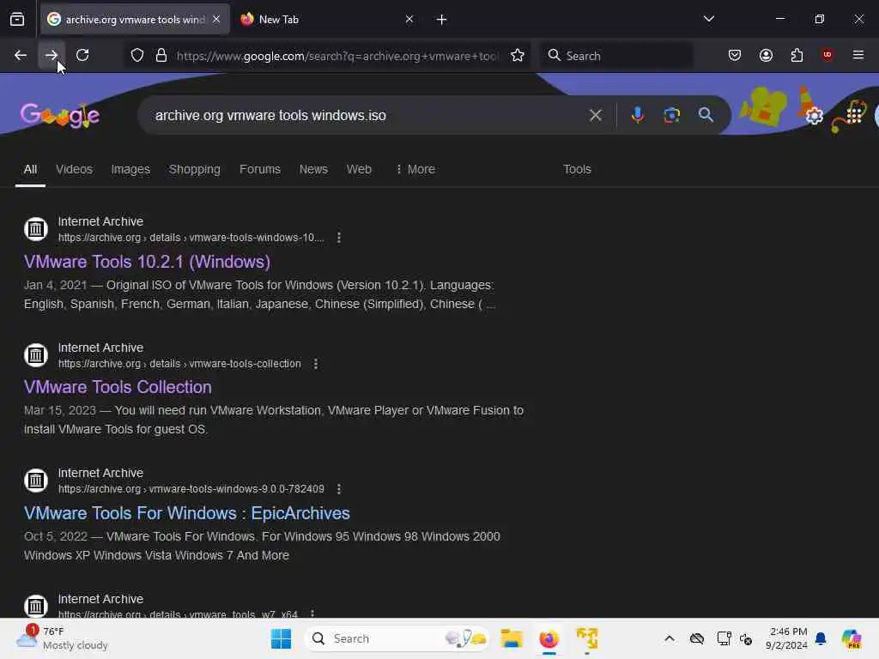The image size is (879, 659).
Task: Open File Explorer from taskbar
Action: 512,638
